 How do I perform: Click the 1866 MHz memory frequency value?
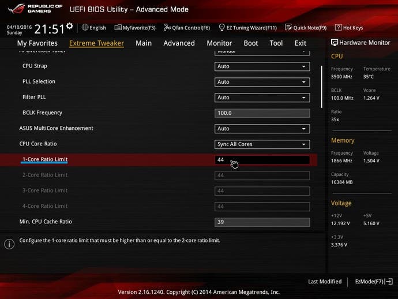coord(341,161)
